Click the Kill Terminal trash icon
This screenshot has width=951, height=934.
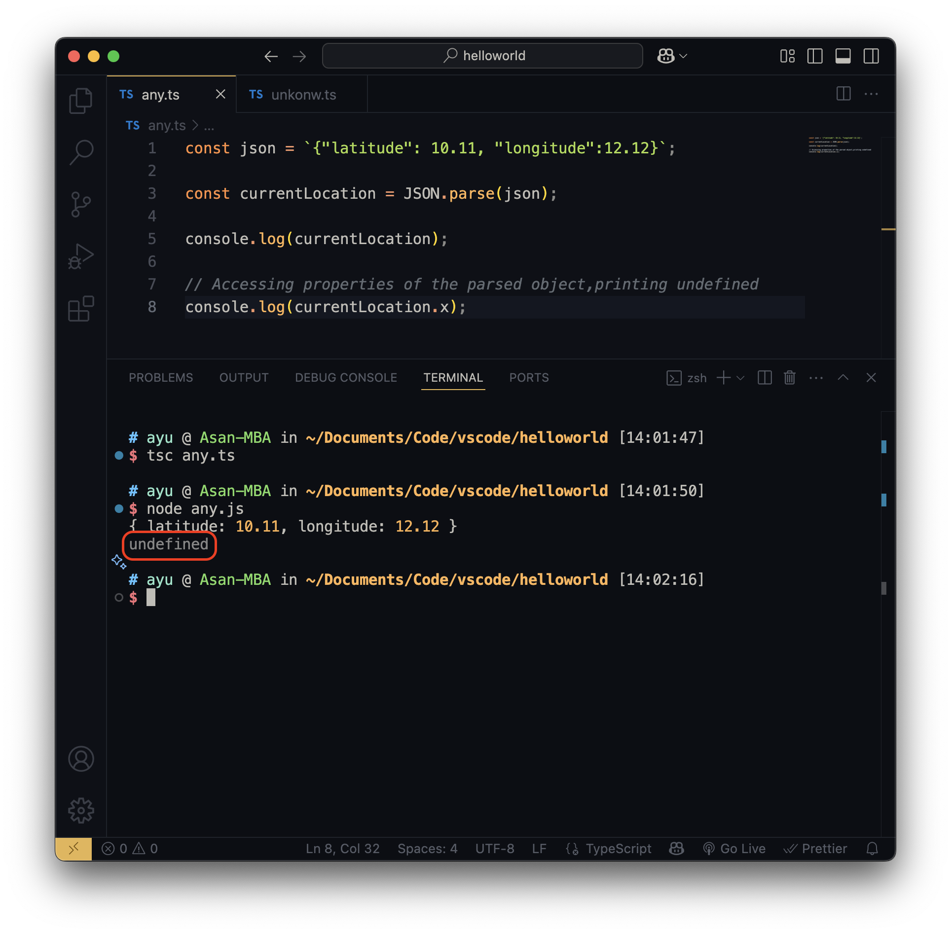(789, 378)
